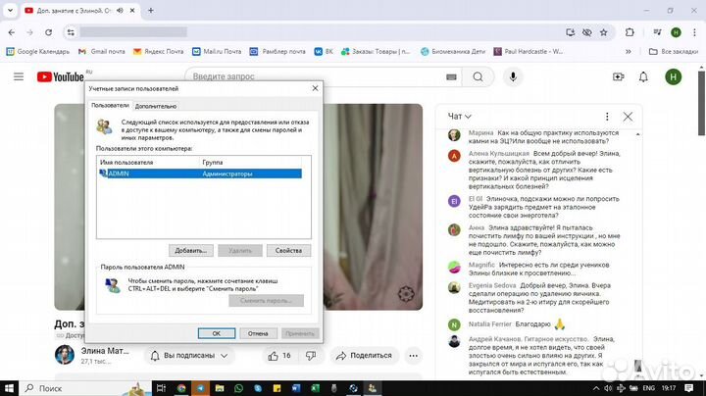Start voice search with the microphone icon
The width and height of the screenshot is (706, 396).
pyautogui.click(x=513, y=77)
